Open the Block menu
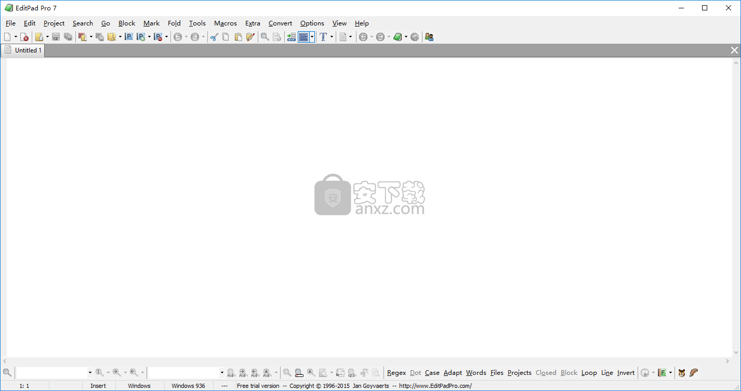741x391 pixels. click(127, 23)
